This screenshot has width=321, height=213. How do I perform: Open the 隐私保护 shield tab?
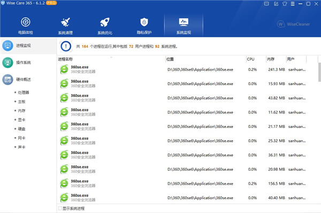point(144,26)
